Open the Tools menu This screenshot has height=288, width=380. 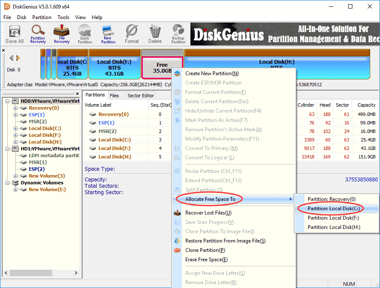tap(63, 17)
